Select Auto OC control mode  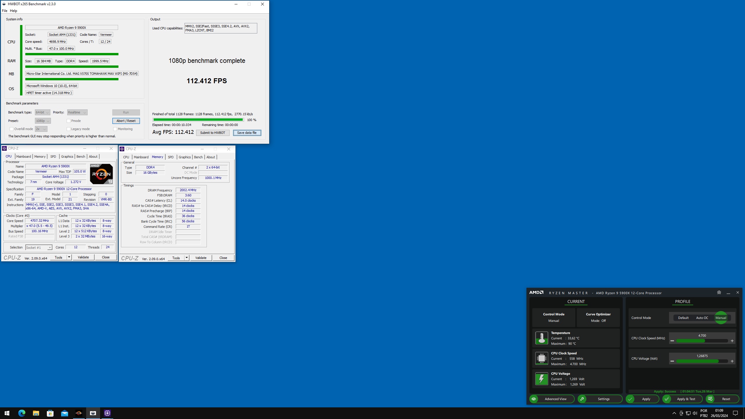702,318
